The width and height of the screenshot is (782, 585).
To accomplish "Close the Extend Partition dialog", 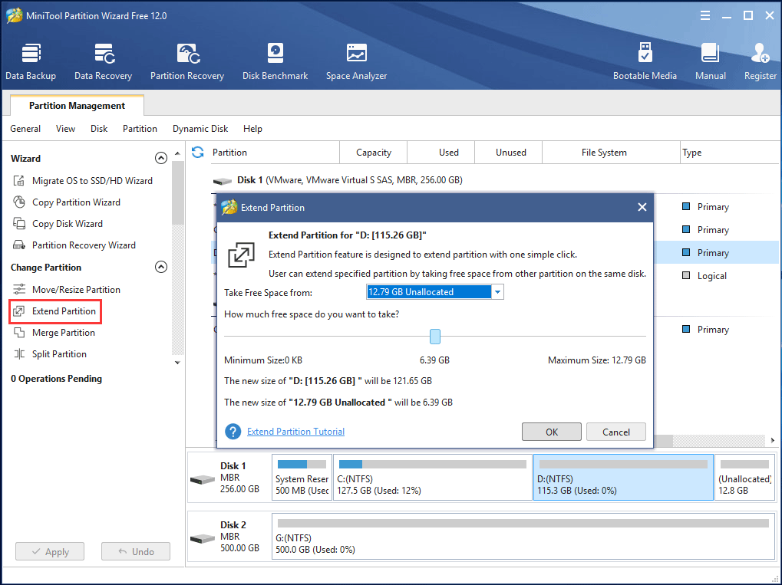I will 642,207.
